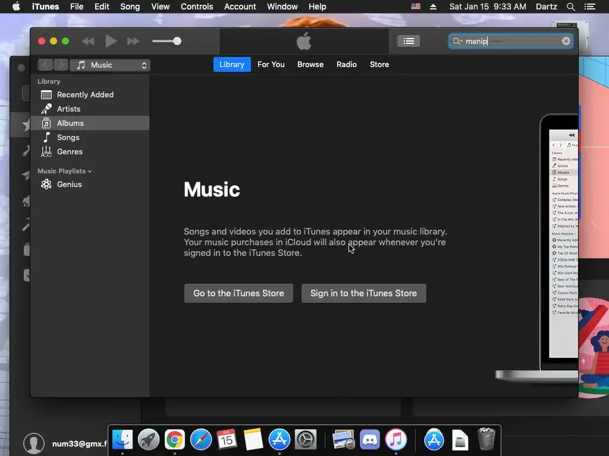Screen dimensions: 609x456
Task: Select Albums in the sidebar
Action: pyautogui.click(x=90, y=123)
